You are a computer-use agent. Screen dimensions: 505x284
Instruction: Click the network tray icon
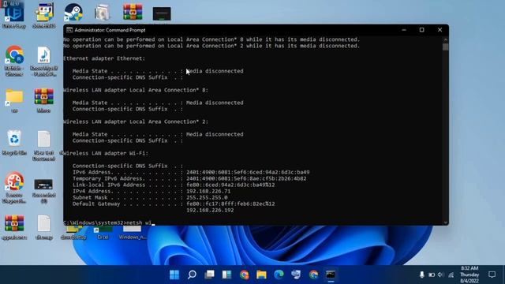(x=451, y=275)
